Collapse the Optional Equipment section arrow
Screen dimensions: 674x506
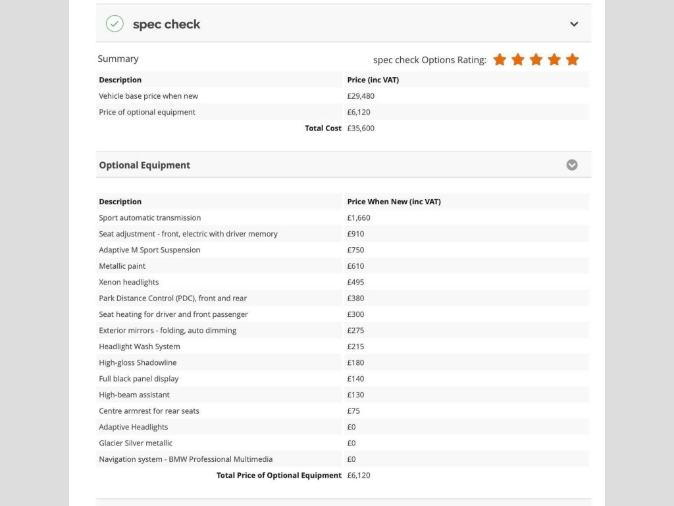pos(572,165)
